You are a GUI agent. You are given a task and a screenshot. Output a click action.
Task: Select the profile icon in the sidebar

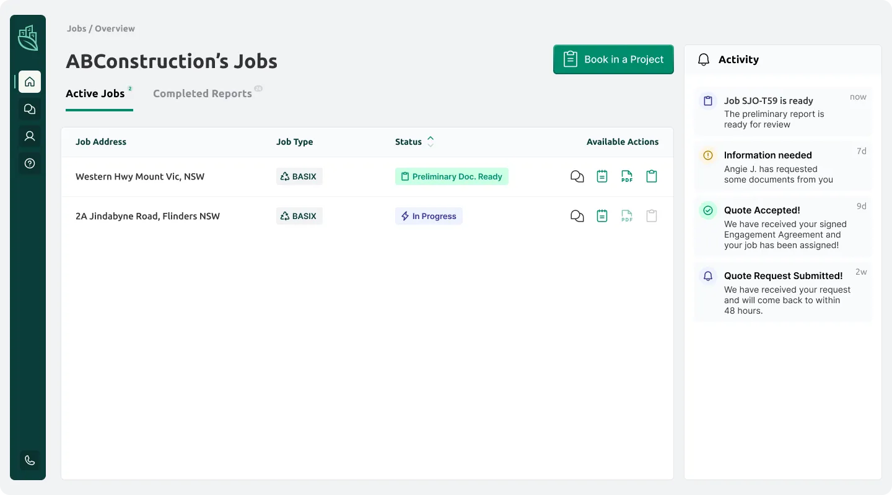(x=29, y=136)
